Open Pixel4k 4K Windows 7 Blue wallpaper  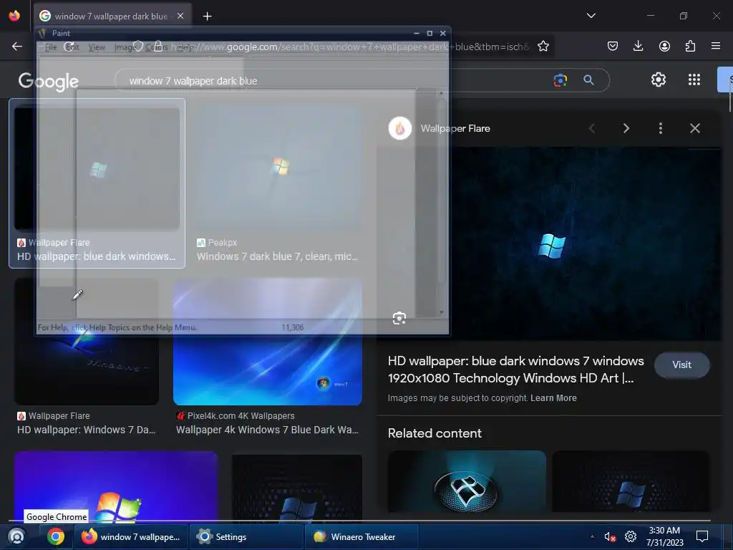click(268, 342)
